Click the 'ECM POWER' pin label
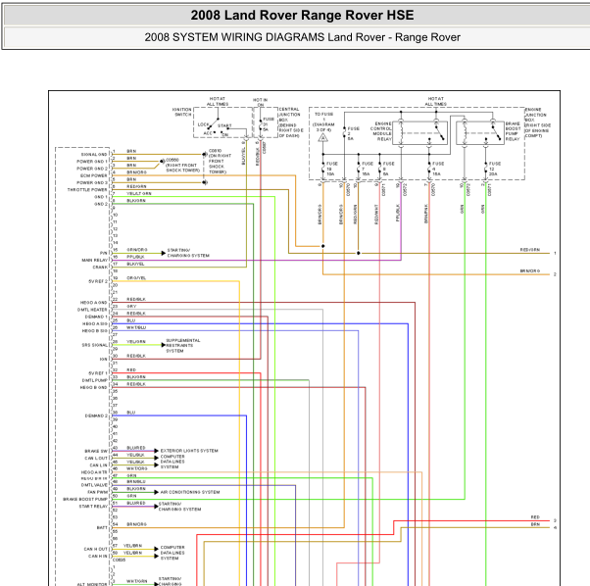 tap(94, 175)
